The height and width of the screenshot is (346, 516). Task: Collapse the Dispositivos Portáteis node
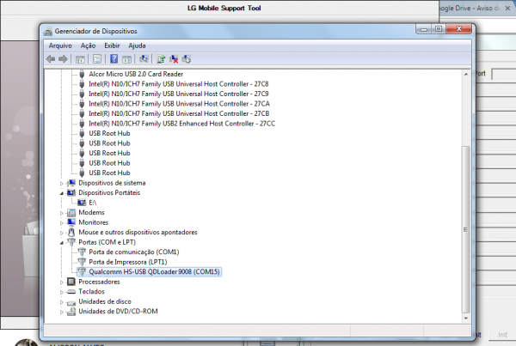(62, 192)
